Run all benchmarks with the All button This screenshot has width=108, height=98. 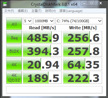[x=14, y=24]
